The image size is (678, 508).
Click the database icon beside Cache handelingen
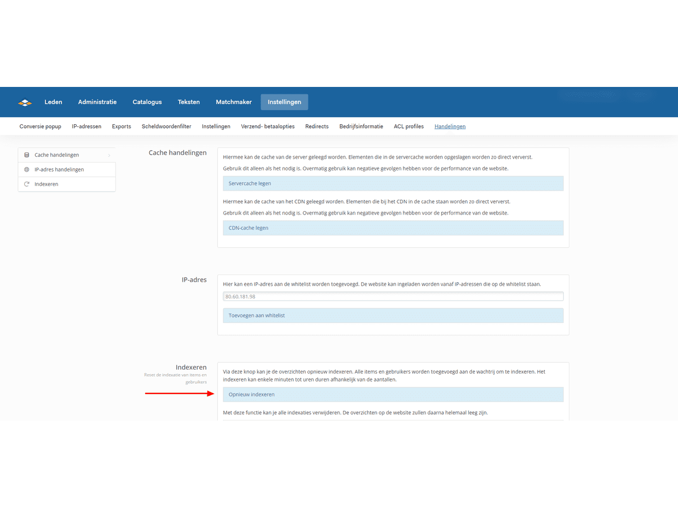click(x=27, y=155)
